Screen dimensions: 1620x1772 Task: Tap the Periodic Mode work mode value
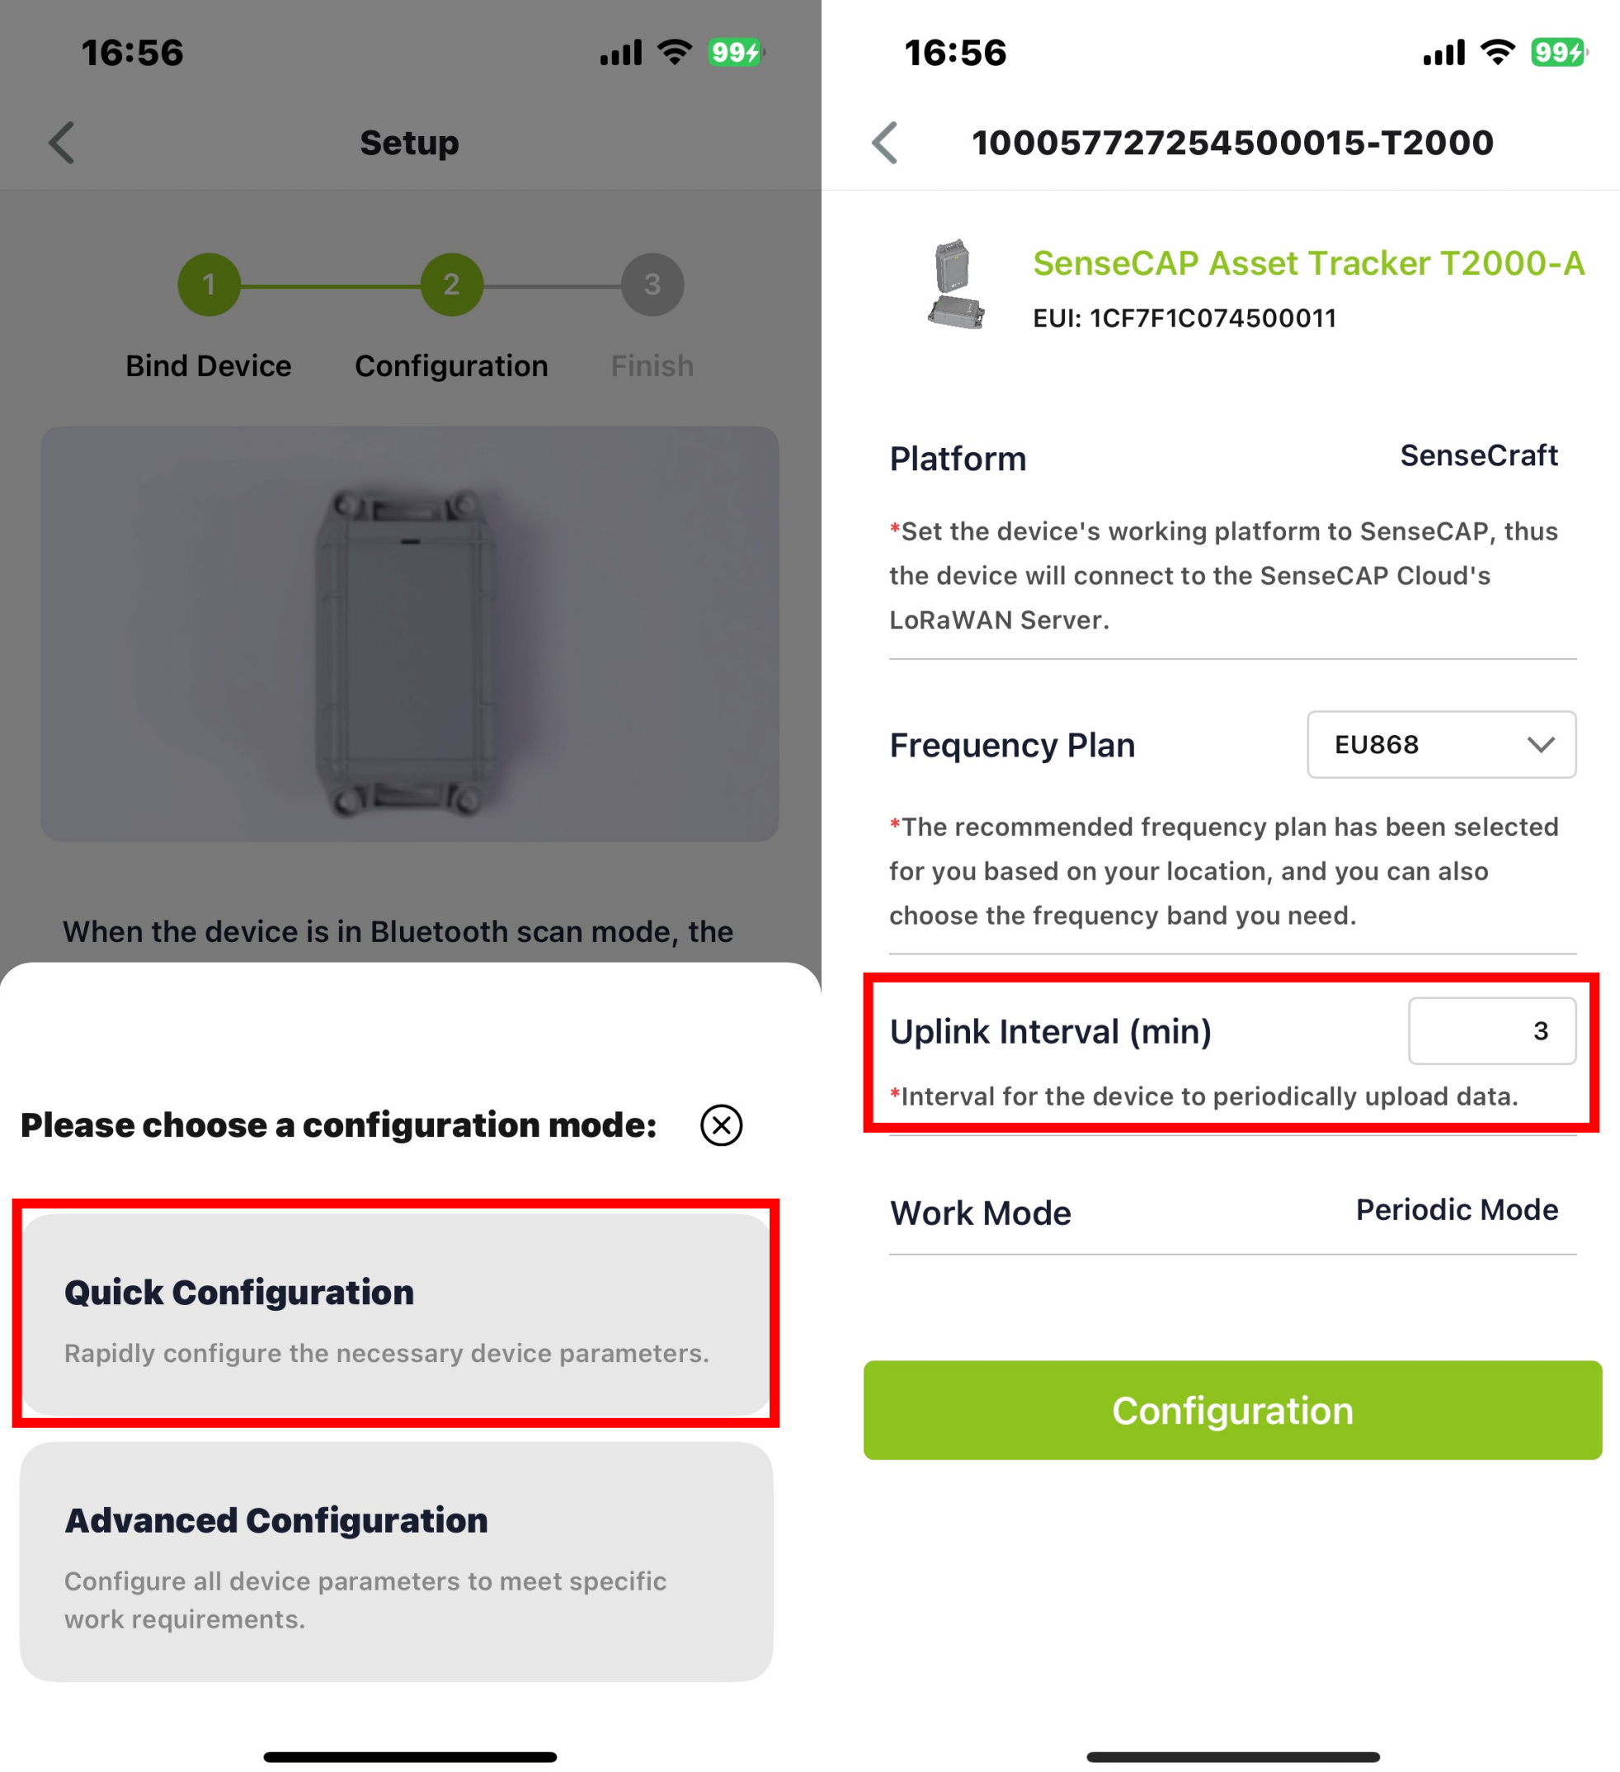click(1457, 1210)
